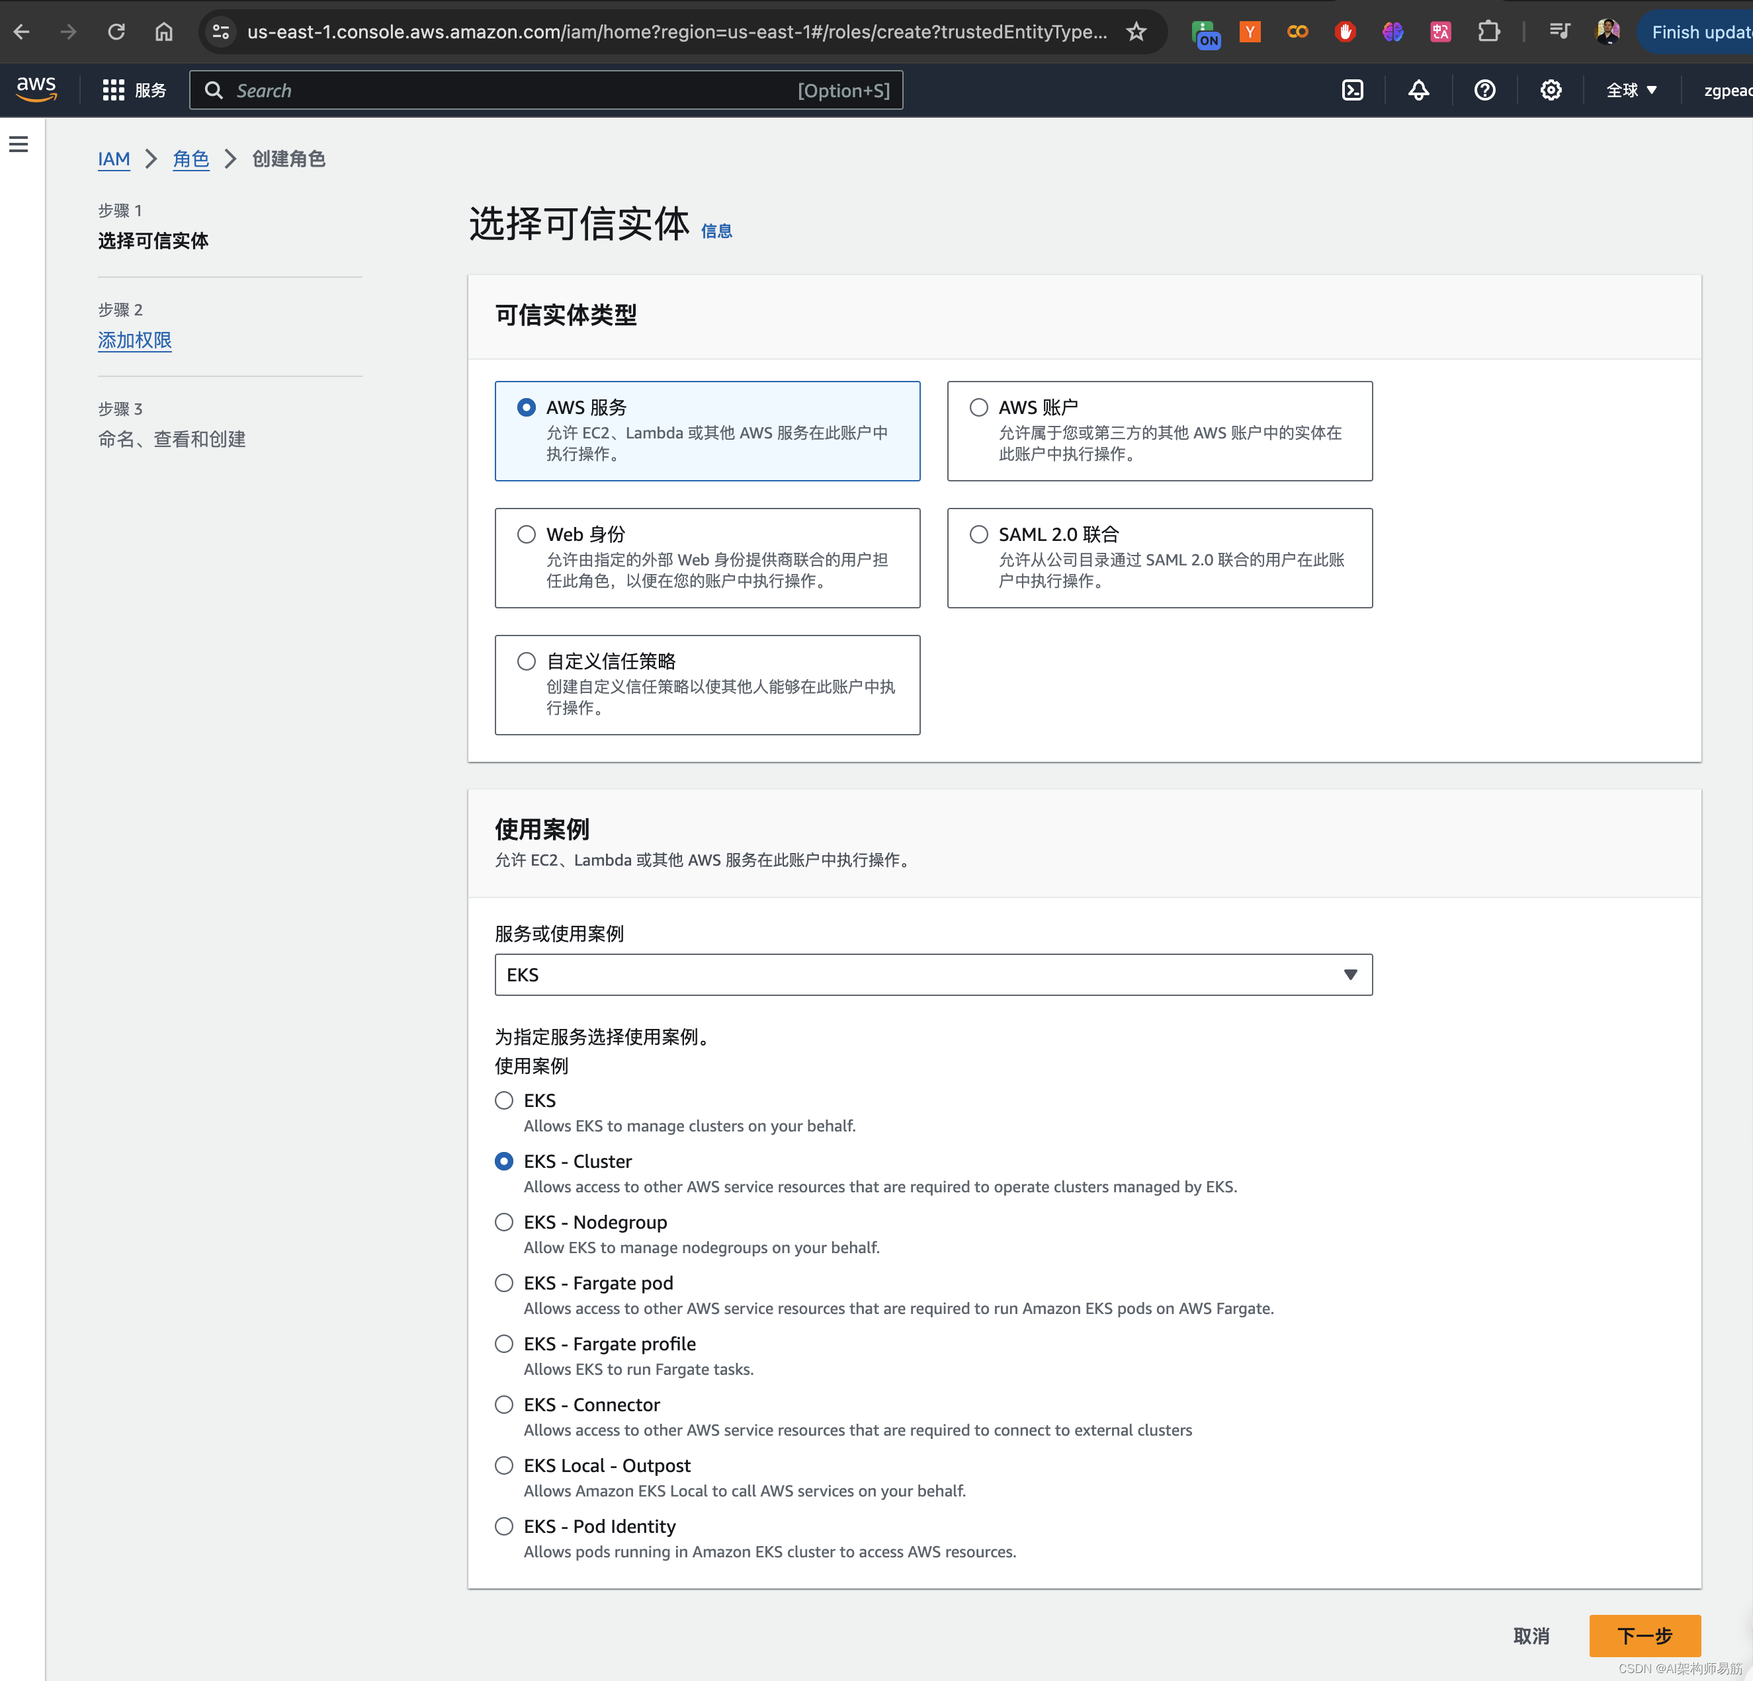The image size is (1753, 1681).
Task: Open the browser profile avatar
Action: (x=1607, y=32)
